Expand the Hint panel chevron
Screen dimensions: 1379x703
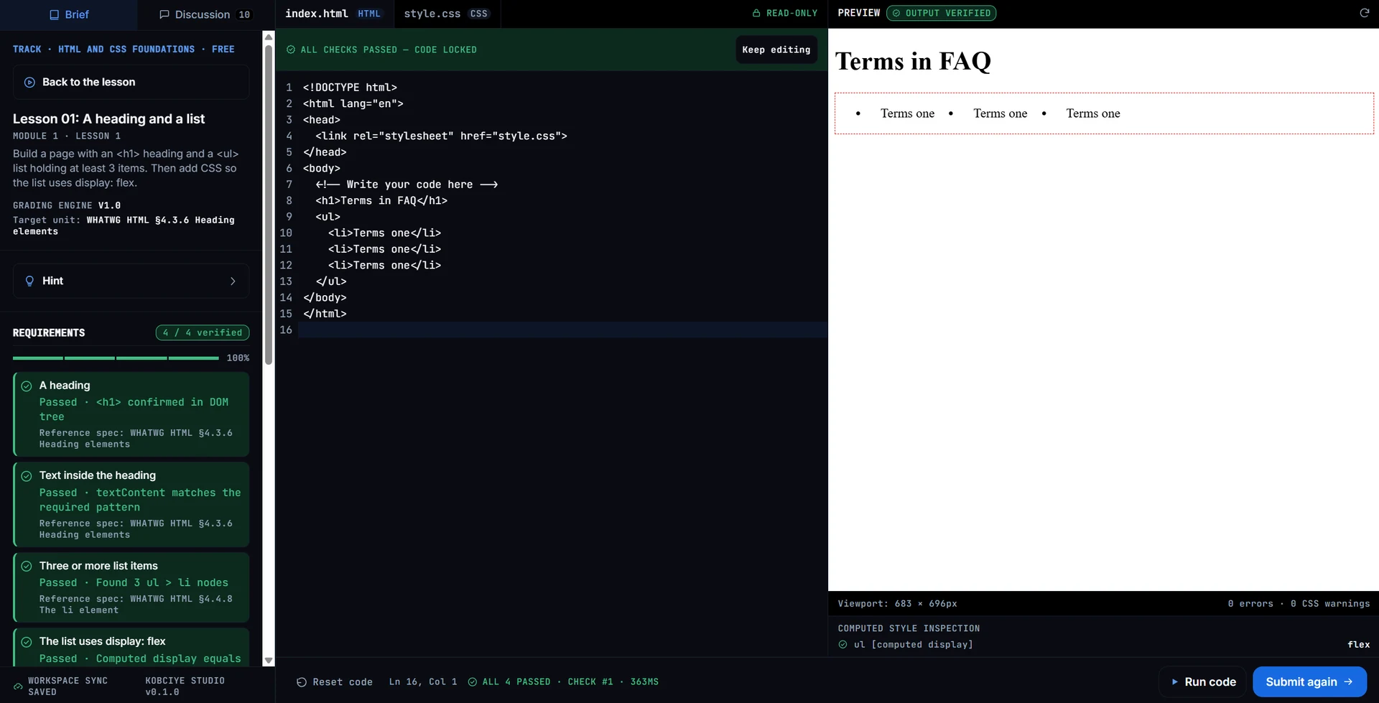pyautogui.click(x=233, y=281)
